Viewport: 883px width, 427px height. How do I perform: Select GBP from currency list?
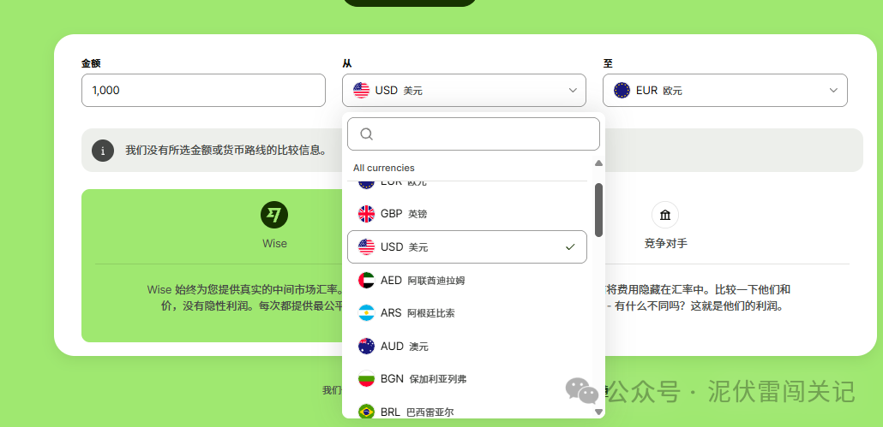click(x=467, y=214)
